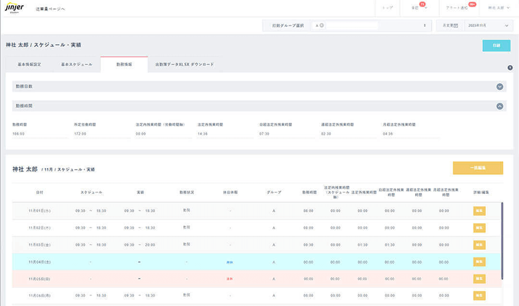Image resolution: width=519 pixels, height=306 pixels.
Task: Switch to the 基本情報設定 tab
Action: click(29, 64)
